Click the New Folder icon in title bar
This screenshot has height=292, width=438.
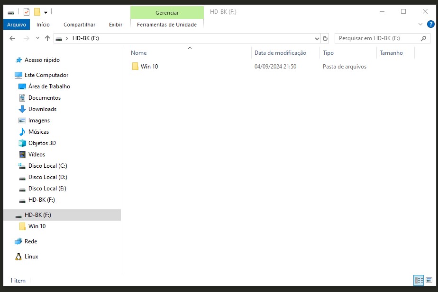37,12
